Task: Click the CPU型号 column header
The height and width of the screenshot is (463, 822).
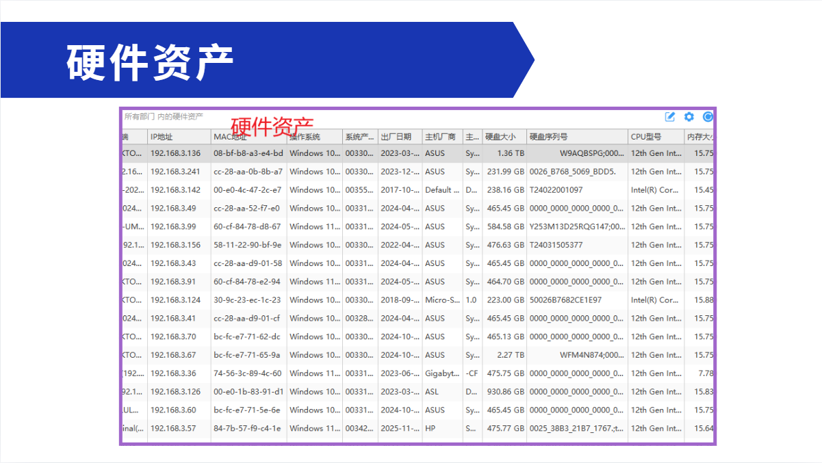Action: (x=646, y=137)
